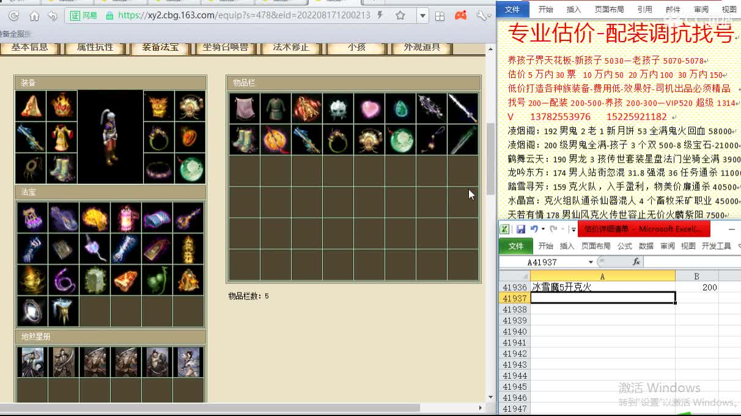Click the silver sword item in inventory first row

pos(463,108)
